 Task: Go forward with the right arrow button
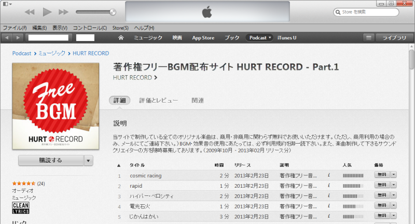tap(18, 37)
